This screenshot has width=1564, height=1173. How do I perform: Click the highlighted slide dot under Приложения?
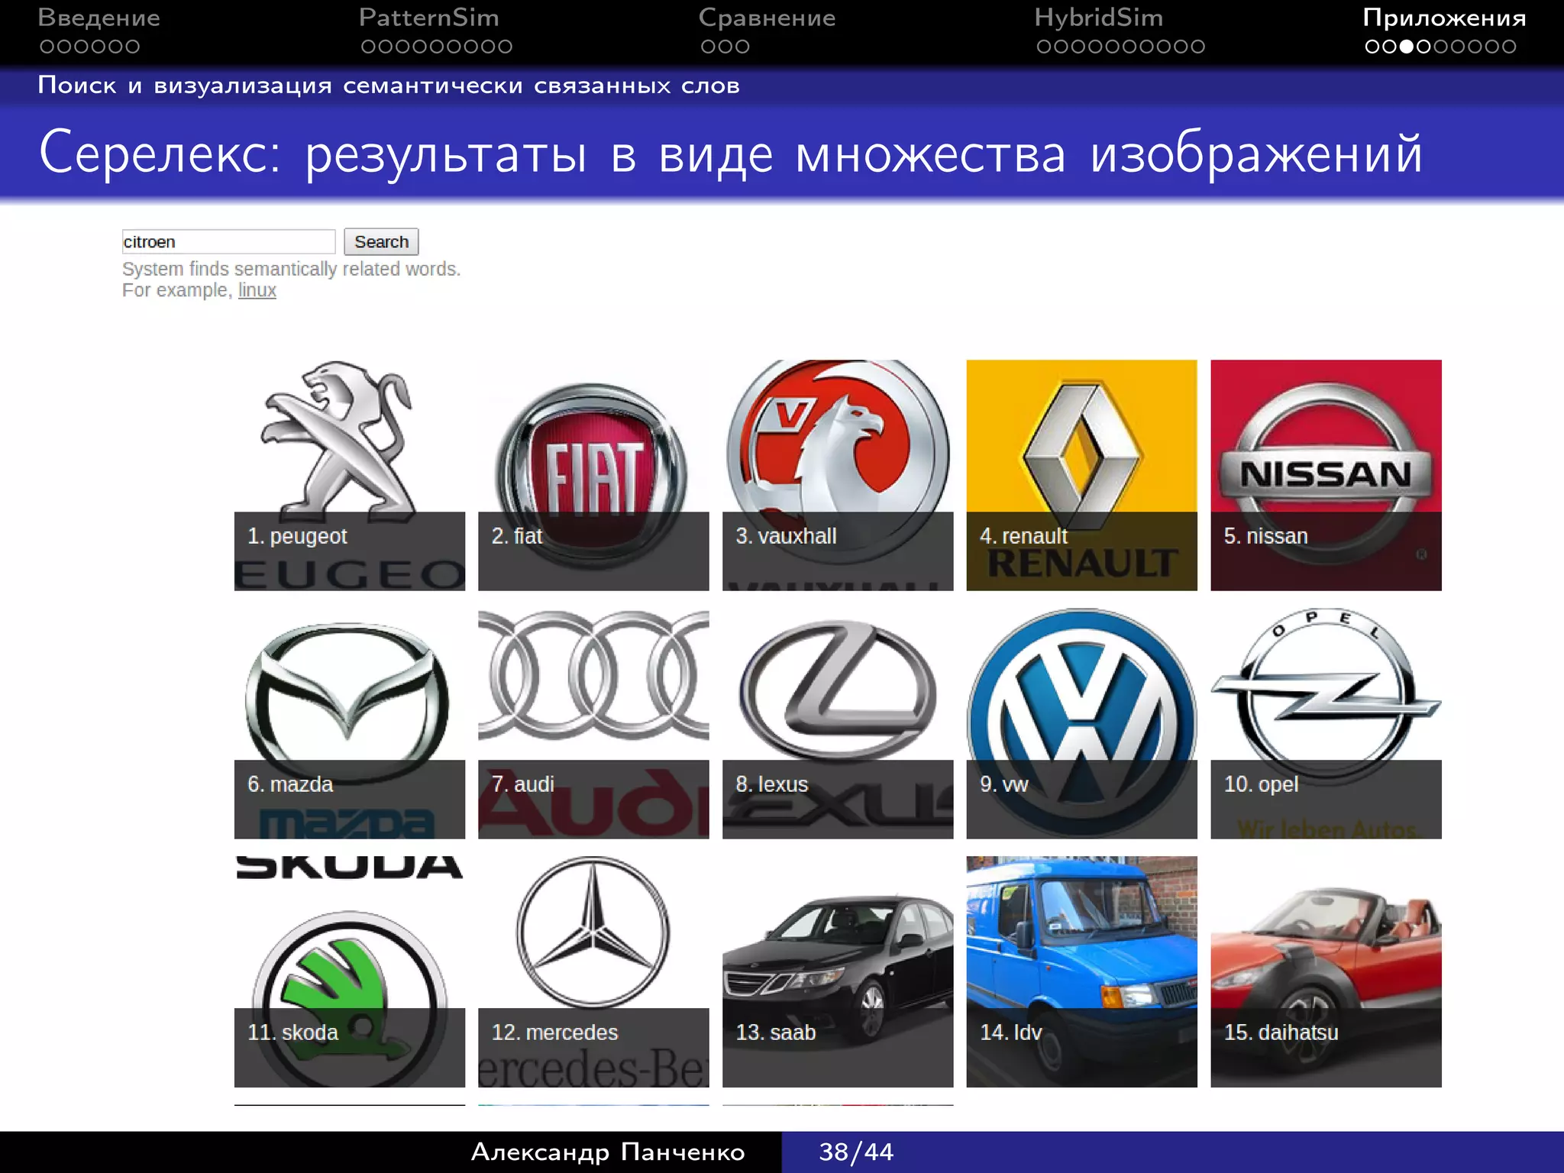tap(1406, 47)
